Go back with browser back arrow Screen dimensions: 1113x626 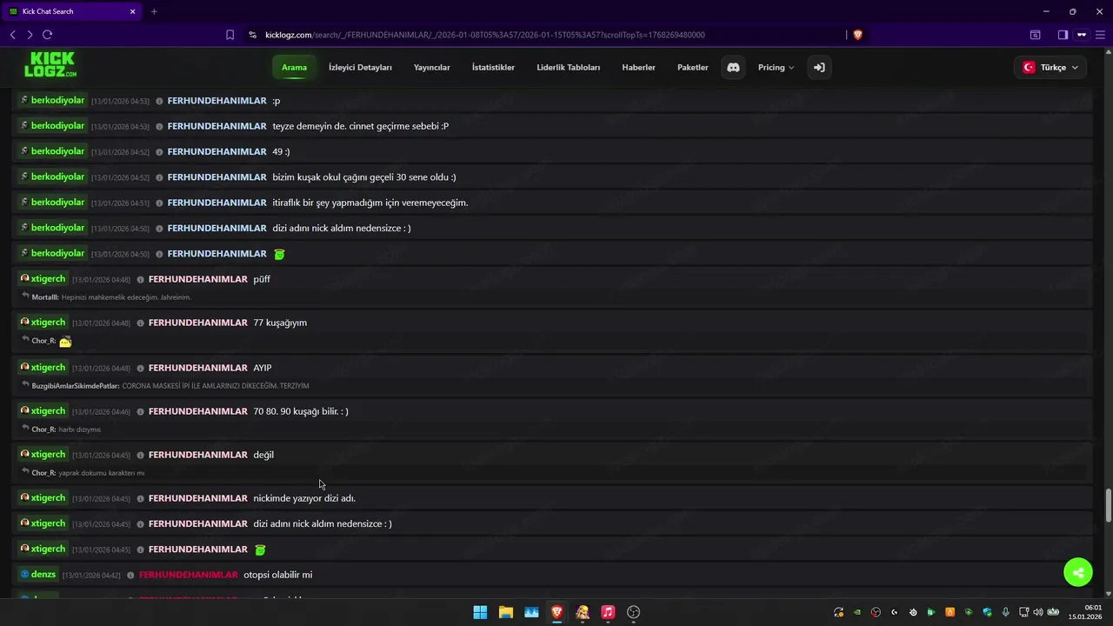[x=12, y=35]
